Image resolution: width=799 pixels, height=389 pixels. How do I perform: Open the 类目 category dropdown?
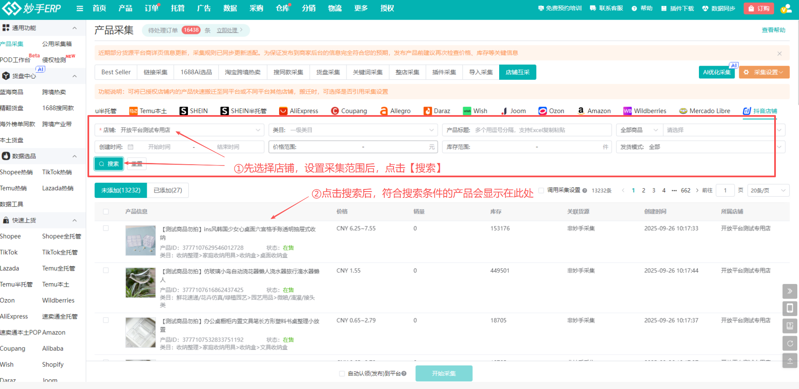(353, 130)
